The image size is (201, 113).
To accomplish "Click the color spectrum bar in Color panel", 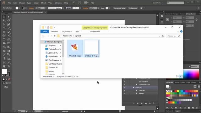I will [x=191, y=74].
